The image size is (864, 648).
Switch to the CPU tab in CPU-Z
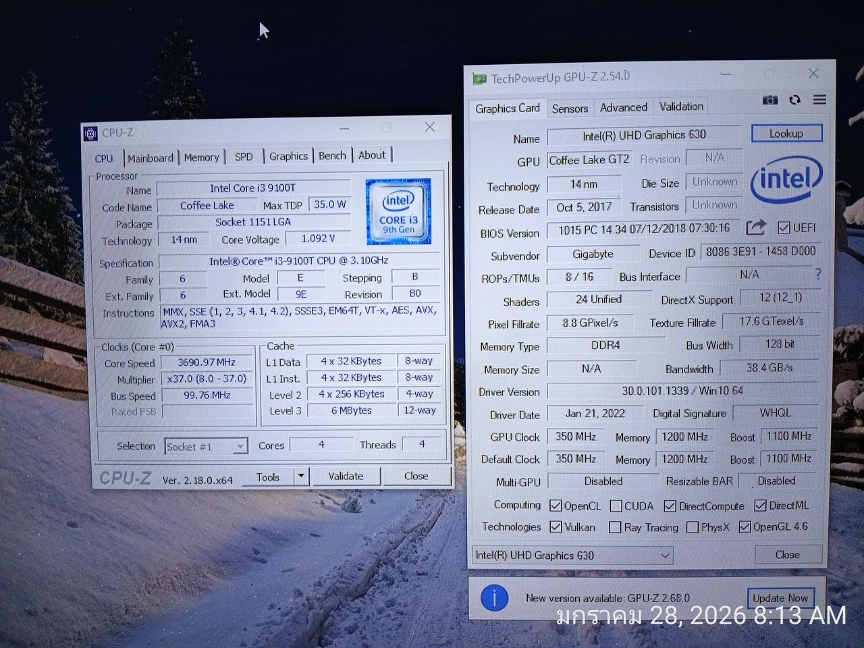pos(104,158)
